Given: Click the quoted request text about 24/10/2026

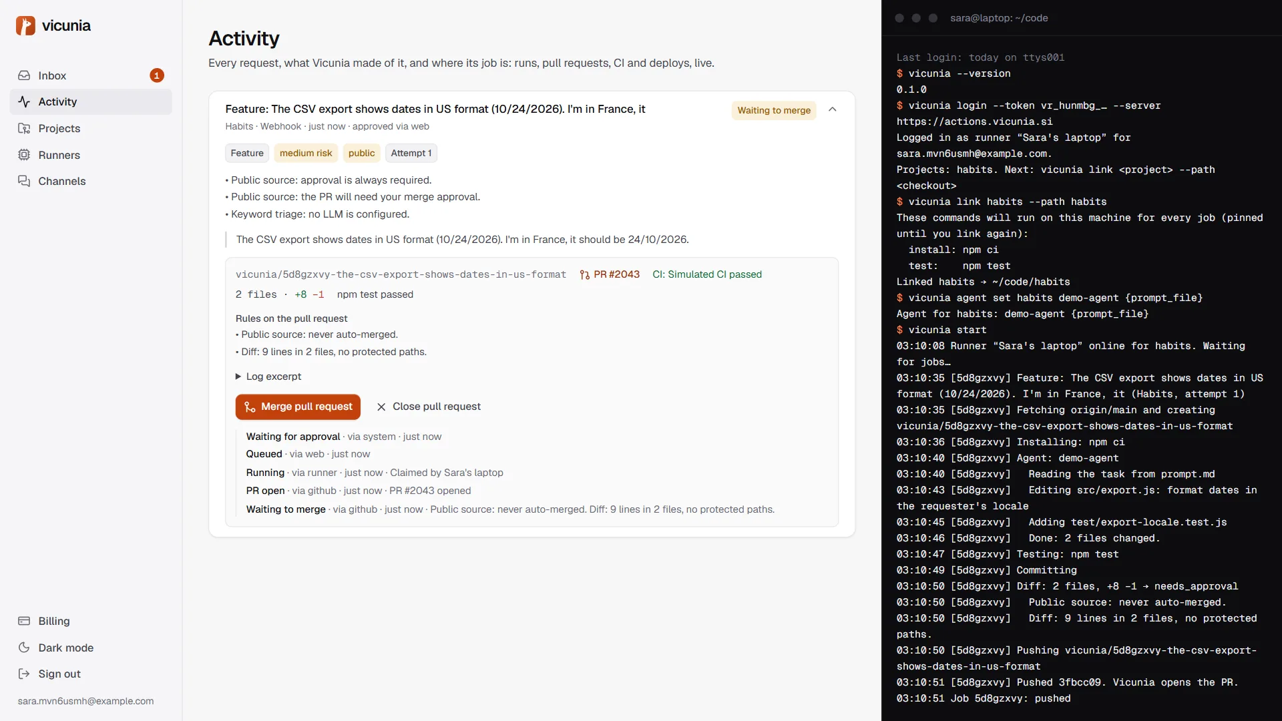Looking at the screenshot, I should 463,240.
